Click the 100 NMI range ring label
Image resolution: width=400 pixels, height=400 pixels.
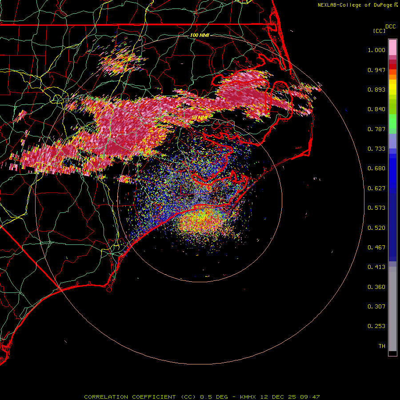[x=200, y=35]
